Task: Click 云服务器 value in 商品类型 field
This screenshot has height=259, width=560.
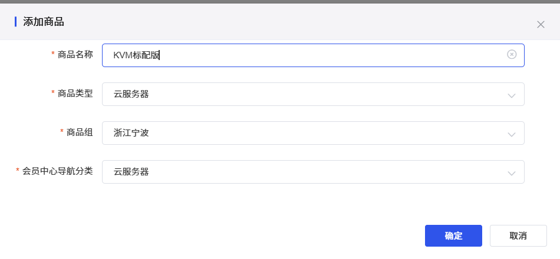Action: (x=131, y=94)
